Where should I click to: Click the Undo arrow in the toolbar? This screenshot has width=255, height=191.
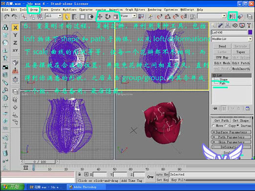click(6, 17)
